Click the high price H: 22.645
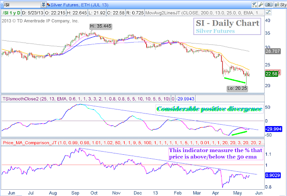The width and height of the screenshot is (287, 196). 77,13
